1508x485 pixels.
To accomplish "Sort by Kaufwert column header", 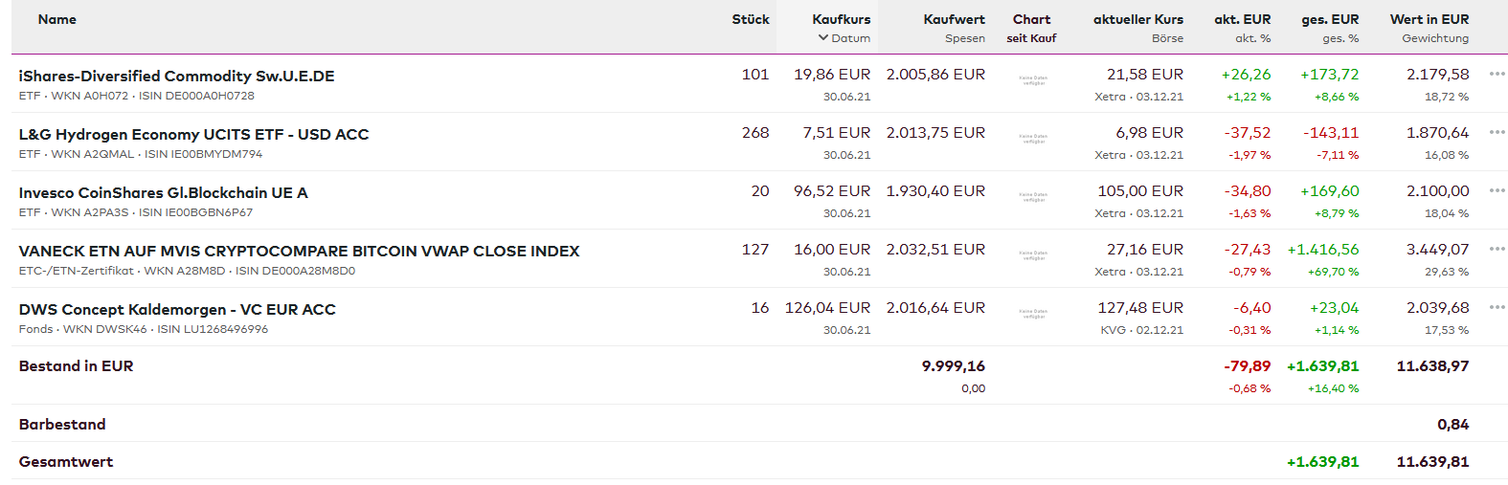I will click(x=954, y=19).
